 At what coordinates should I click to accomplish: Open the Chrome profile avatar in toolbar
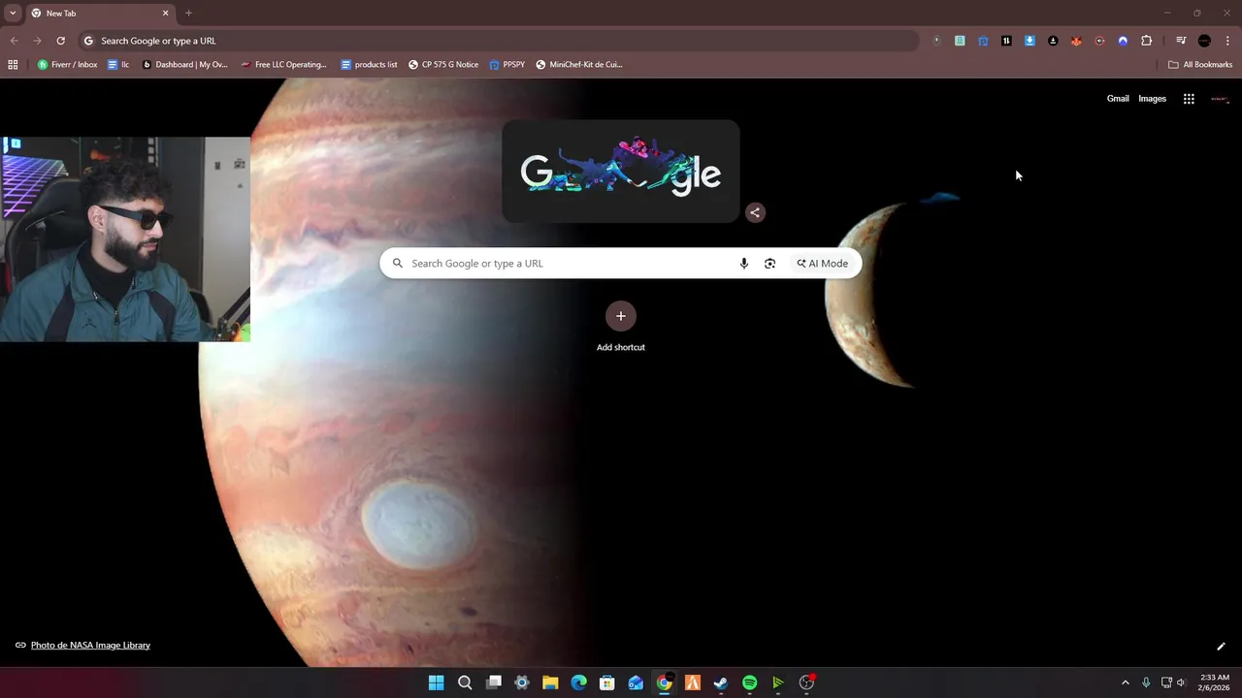point(1204,41)
